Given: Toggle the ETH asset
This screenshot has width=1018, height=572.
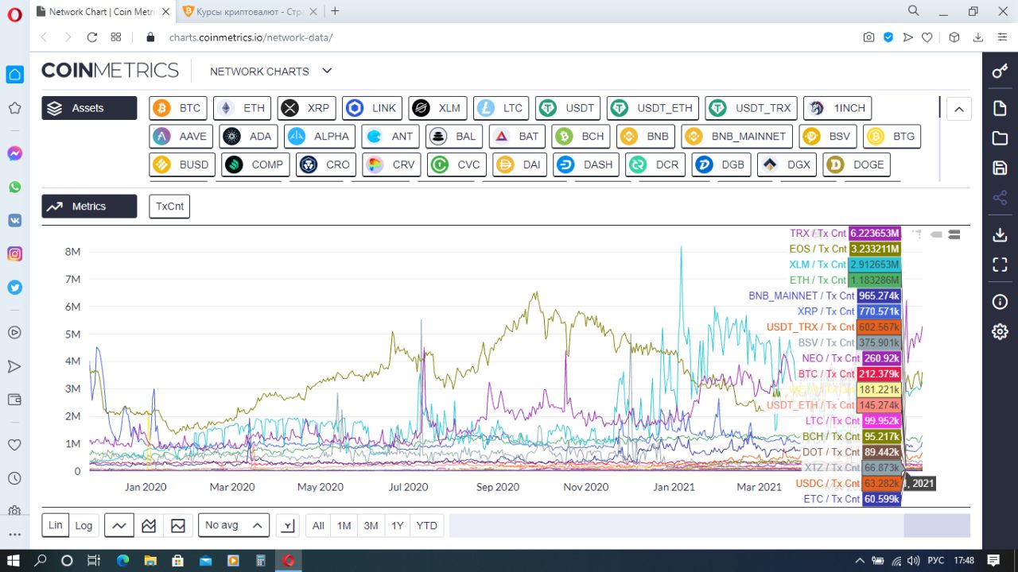Looking at the screenshot, I should pyautogui.click(x=243, y=108).
